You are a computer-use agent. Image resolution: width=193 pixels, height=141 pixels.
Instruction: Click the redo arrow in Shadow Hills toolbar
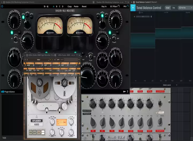48,6
